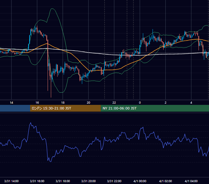
Task: Click the blue session bar before London
Action: click(x=15, y=108)
